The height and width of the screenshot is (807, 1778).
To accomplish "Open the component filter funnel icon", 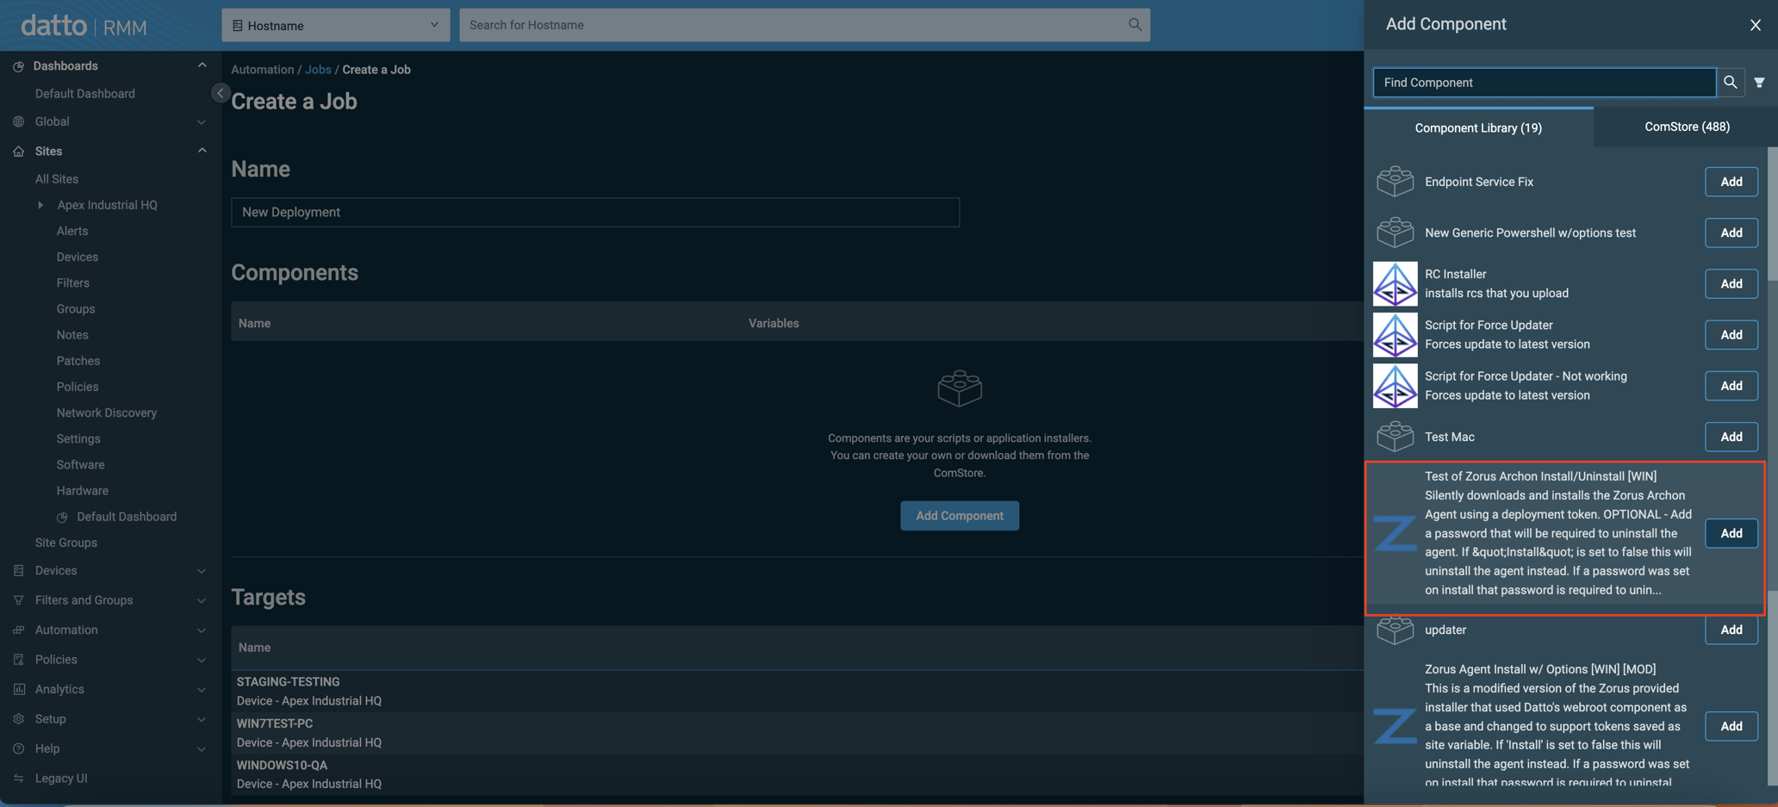I will 1761,83.
